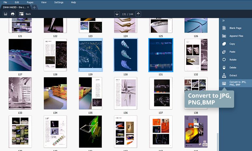
Task: Open the Help menu
Action: click(73, 2)
